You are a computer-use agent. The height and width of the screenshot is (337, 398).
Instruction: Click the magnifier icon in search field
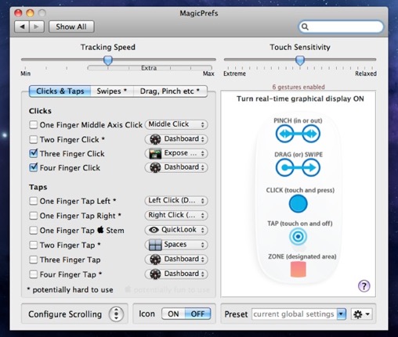(305, 27)
